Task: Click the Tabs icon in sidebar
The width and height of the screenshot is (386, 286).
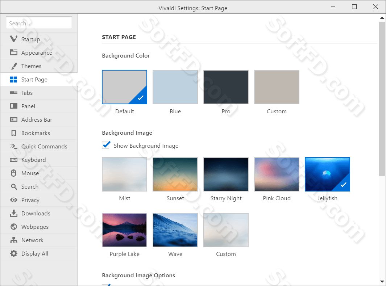Action: 14,93
